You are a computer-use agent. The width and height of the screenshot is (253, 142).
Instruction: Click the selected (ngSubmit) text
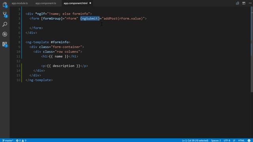(x=90, y=19)
